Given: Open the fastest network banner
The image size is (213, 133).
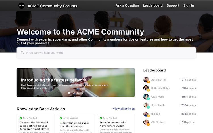Looking at the screenshot, I should (76, 83).
